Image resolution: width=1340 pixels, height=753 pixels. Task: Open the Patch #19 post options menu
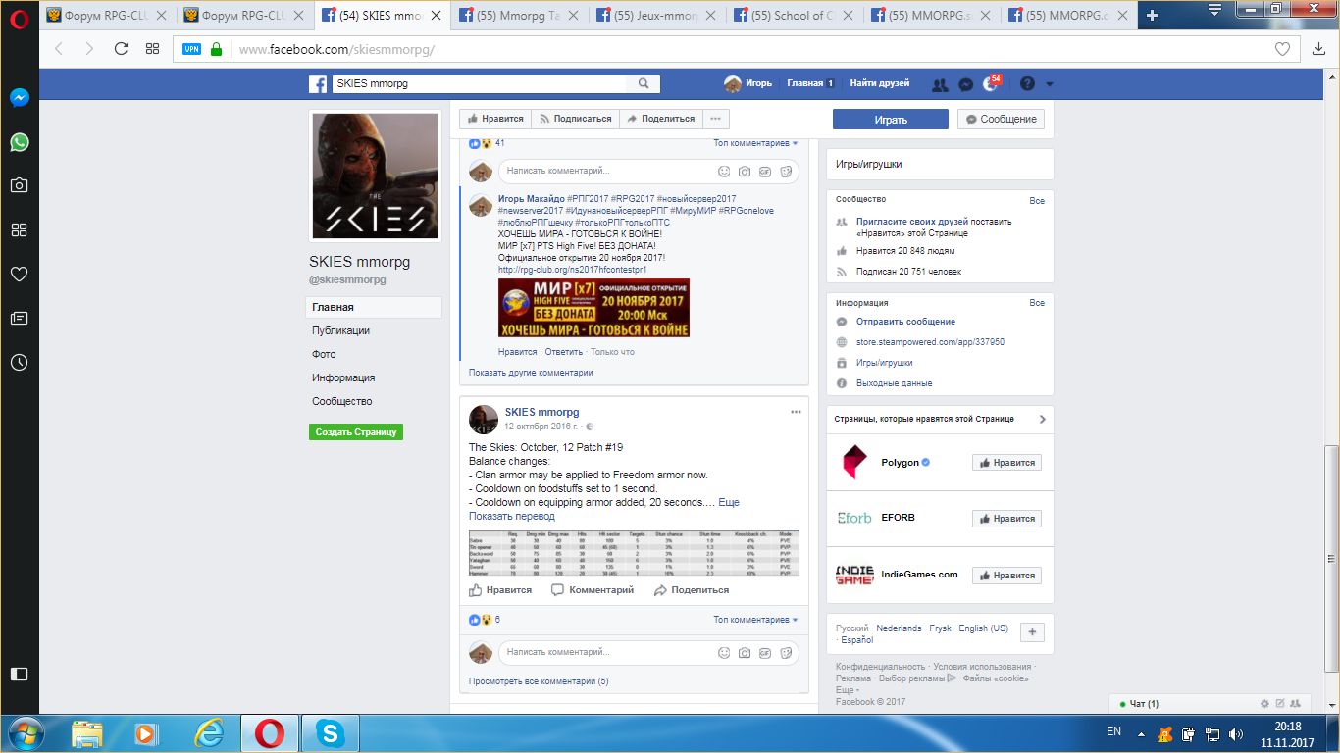[796, 412]
